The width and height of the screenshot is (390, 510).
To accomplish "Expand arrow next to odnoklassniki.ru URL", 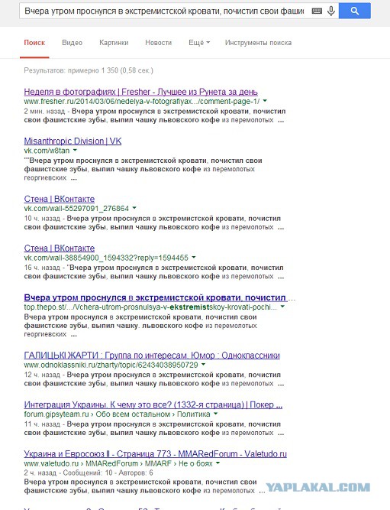I will 203,365.
